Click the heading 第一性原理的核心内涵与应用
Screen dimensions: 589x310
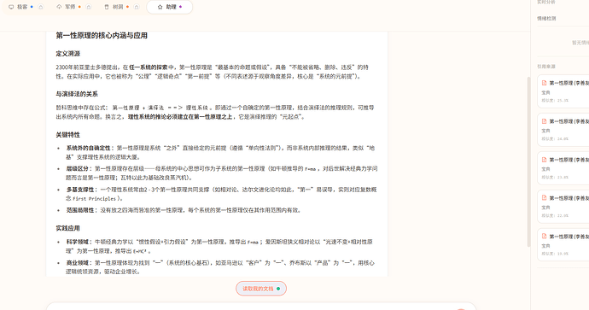[x=102, y=35]
